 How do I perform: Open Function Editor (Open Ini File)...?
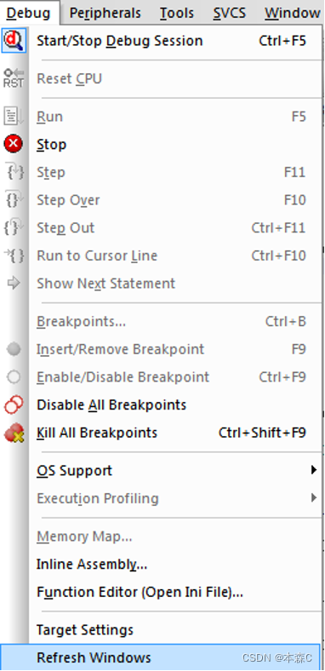coord(160,592)
